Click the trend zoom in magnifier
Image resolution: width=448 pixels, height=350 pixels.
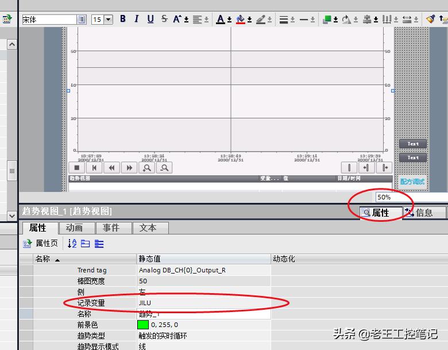click(147, 168)
